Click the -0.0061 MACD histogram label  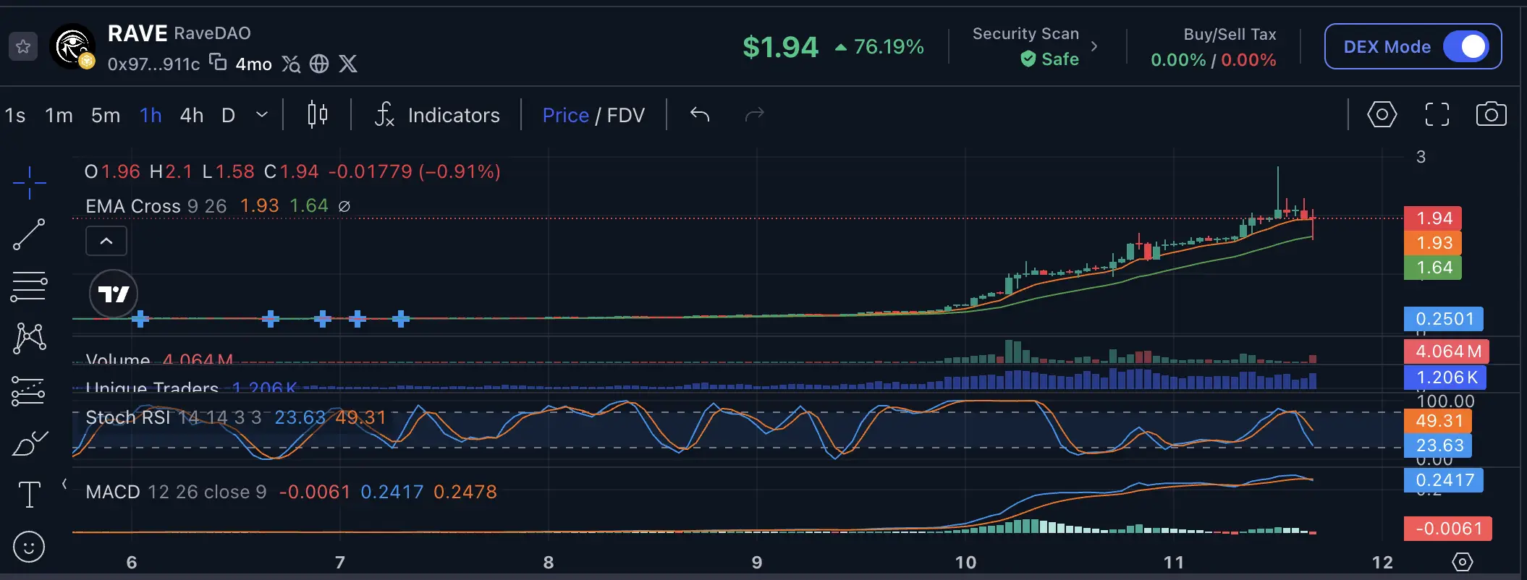(x=1448, y=529)
